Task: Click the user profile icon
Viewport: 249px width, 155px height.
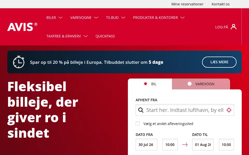Action: 233,27
